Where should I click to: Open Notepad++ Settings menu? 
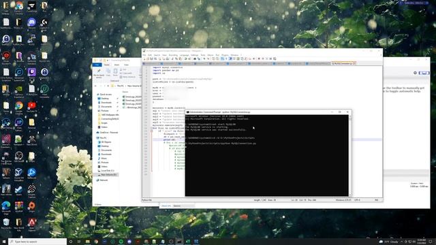(x=195, y=55)
